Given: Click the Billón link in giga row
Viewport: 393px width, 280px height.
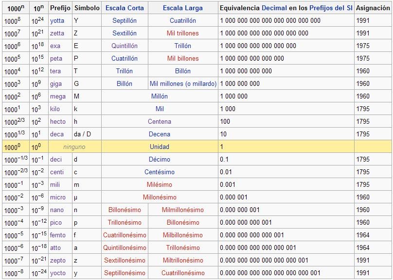Looking at the screenshot, I should tap(125, 84).
